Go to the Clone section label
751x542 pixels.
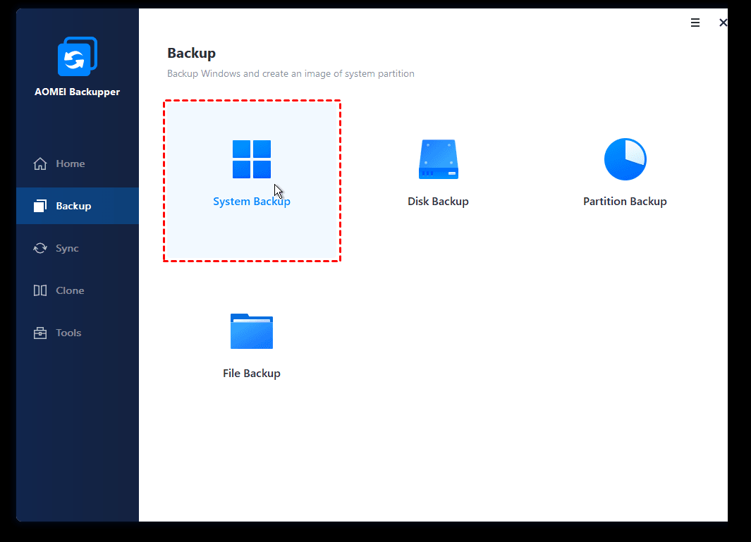[x=70, y=290]
